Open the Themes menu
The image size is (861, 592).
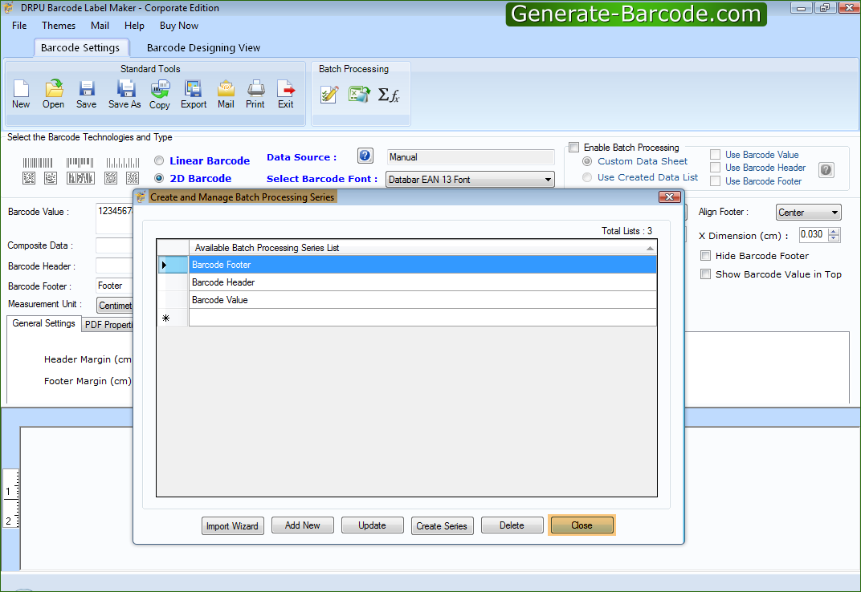coord(58,25)
